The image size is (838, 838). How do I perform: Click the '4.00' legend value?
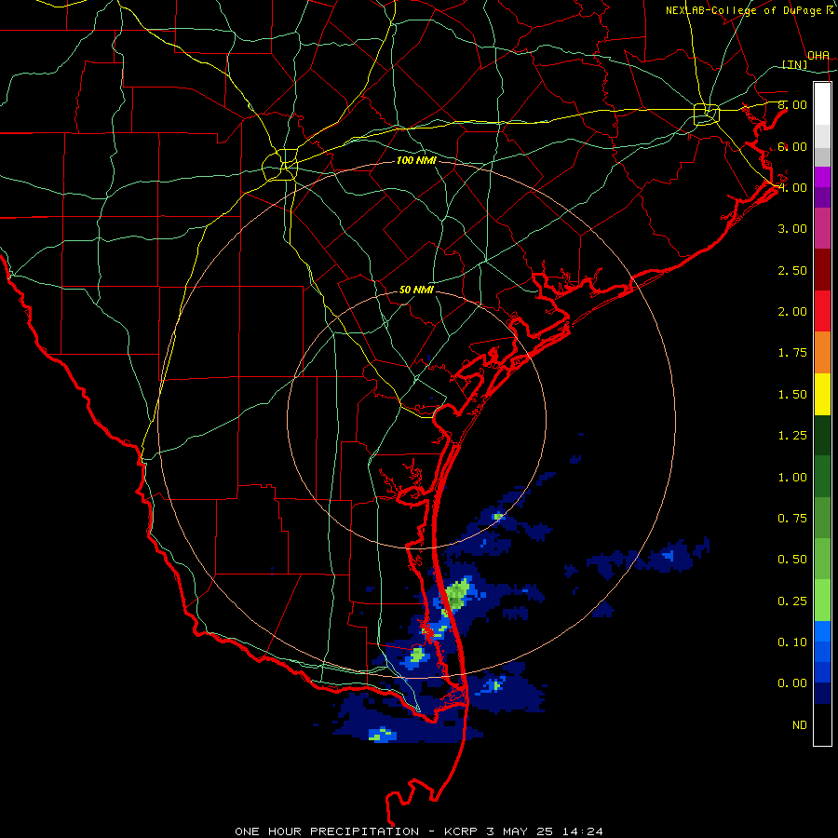(792, 187)
